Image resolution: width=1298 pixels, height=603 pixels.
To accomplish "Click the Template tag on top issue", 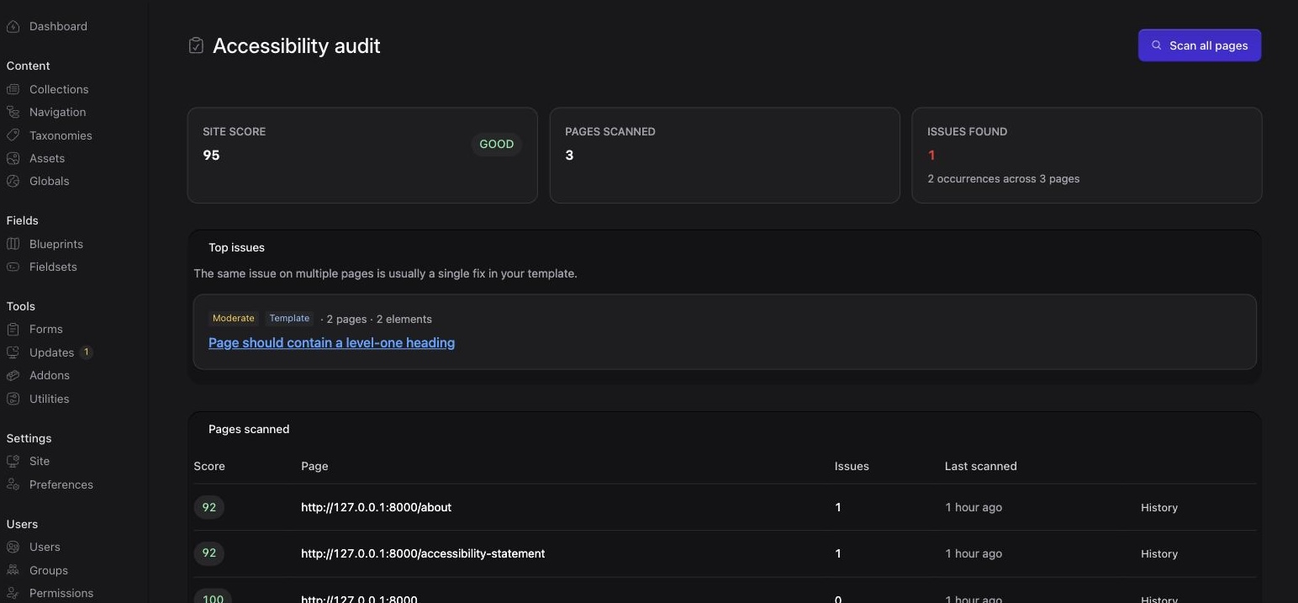I will coord(289,318).
